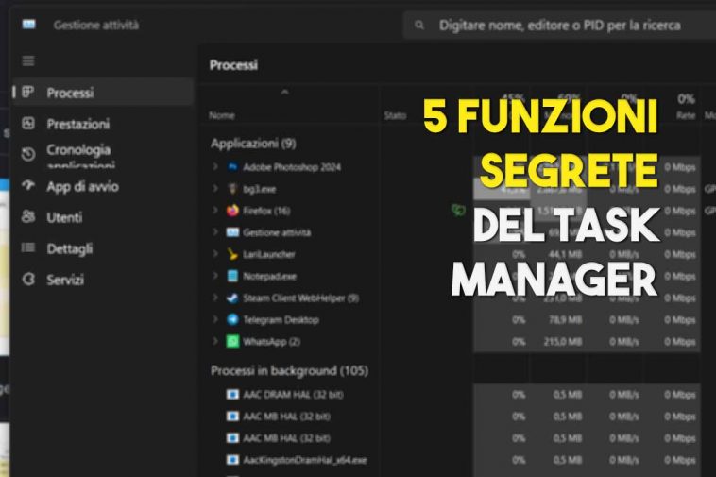Expand the WhatsApp (2) process group
Image resolution: width=716 pixels, height=477 pixels.
(215, 341)
